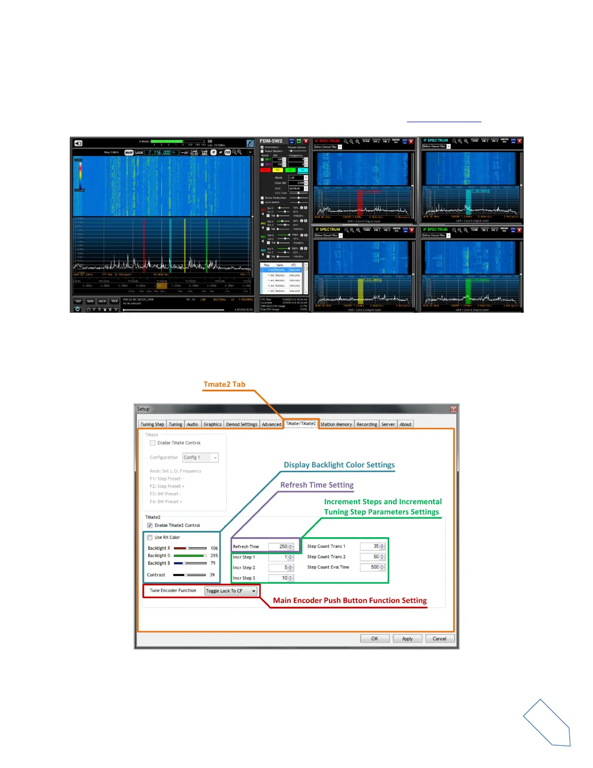Click TUNE in green IF Spectrum window
593x768 pixels.
[x=474, y=230]
